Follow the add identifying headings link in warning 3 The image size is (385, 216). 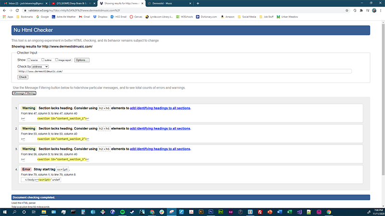click(x=160, y=149)
